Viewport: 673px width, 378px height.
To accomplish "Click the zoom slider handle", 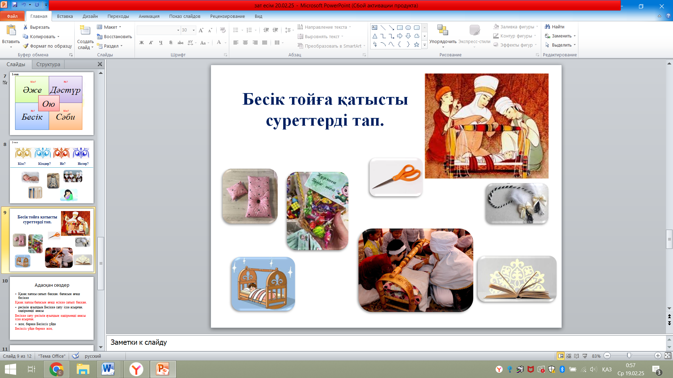I will (629, 356).
